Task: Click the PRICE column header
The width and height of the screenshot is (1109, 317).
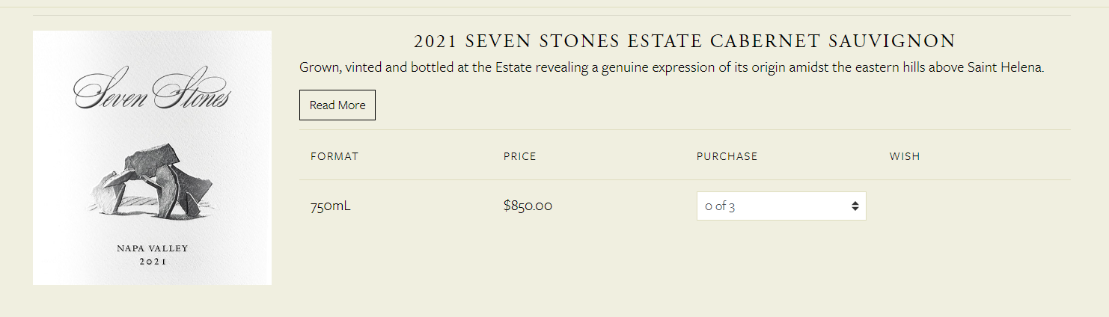Action: coord(519,156)
